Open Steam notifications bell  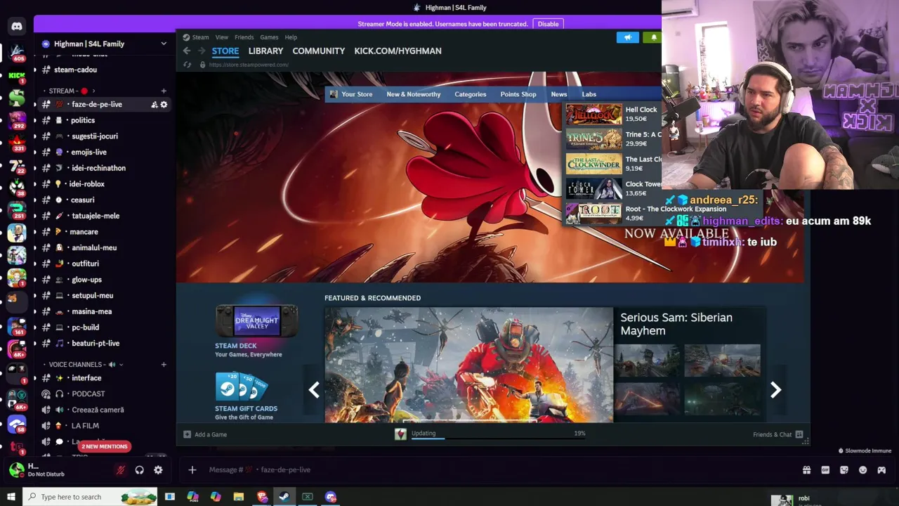[654, 37]
